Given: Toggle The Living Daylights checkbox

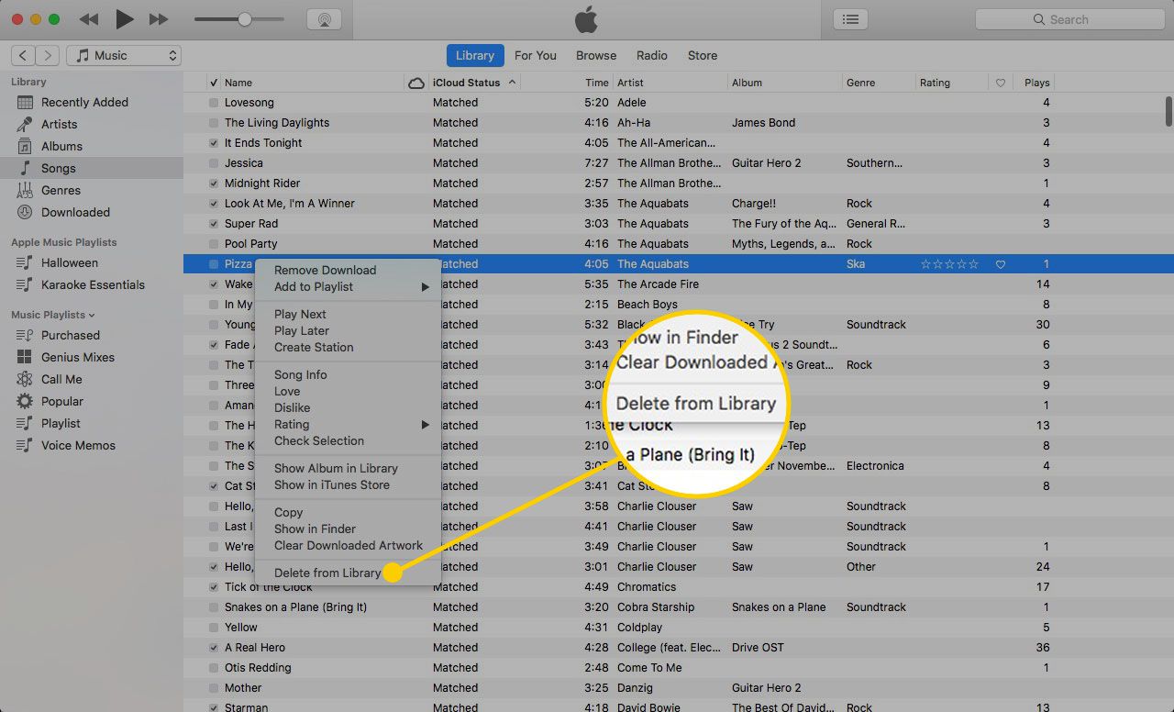Looking at the screenshot, I should click(214, 123).
